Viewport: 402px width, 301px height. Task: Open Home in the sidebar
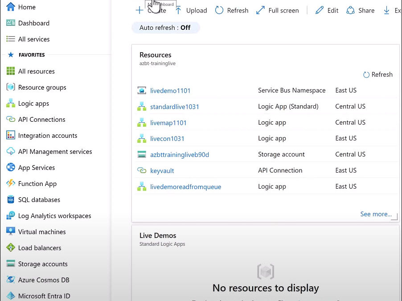[x=27, y=7]
